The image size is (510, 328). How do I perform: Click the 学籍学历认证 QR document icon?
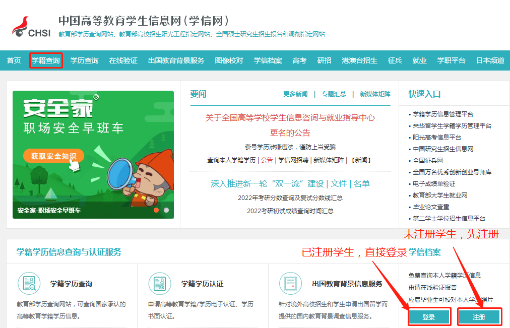tap(160, 284)
